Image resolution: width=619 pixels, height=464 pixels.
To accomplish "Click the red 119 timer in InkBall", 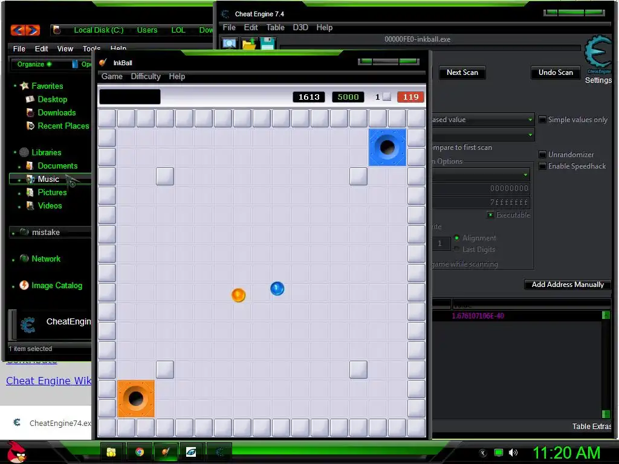I will 410,97.
